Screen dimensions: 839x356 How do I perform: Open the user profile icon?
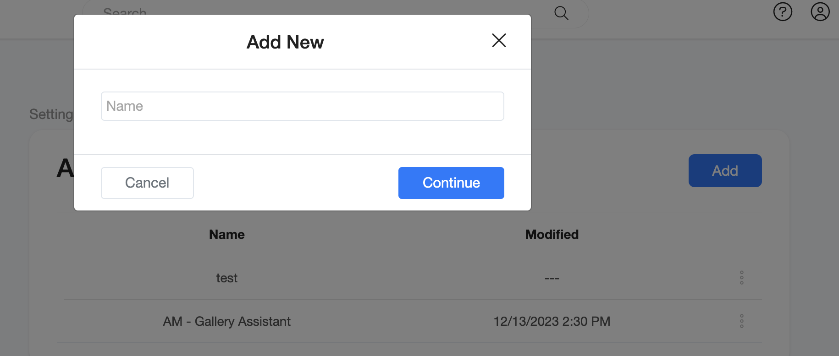[820, 12]
